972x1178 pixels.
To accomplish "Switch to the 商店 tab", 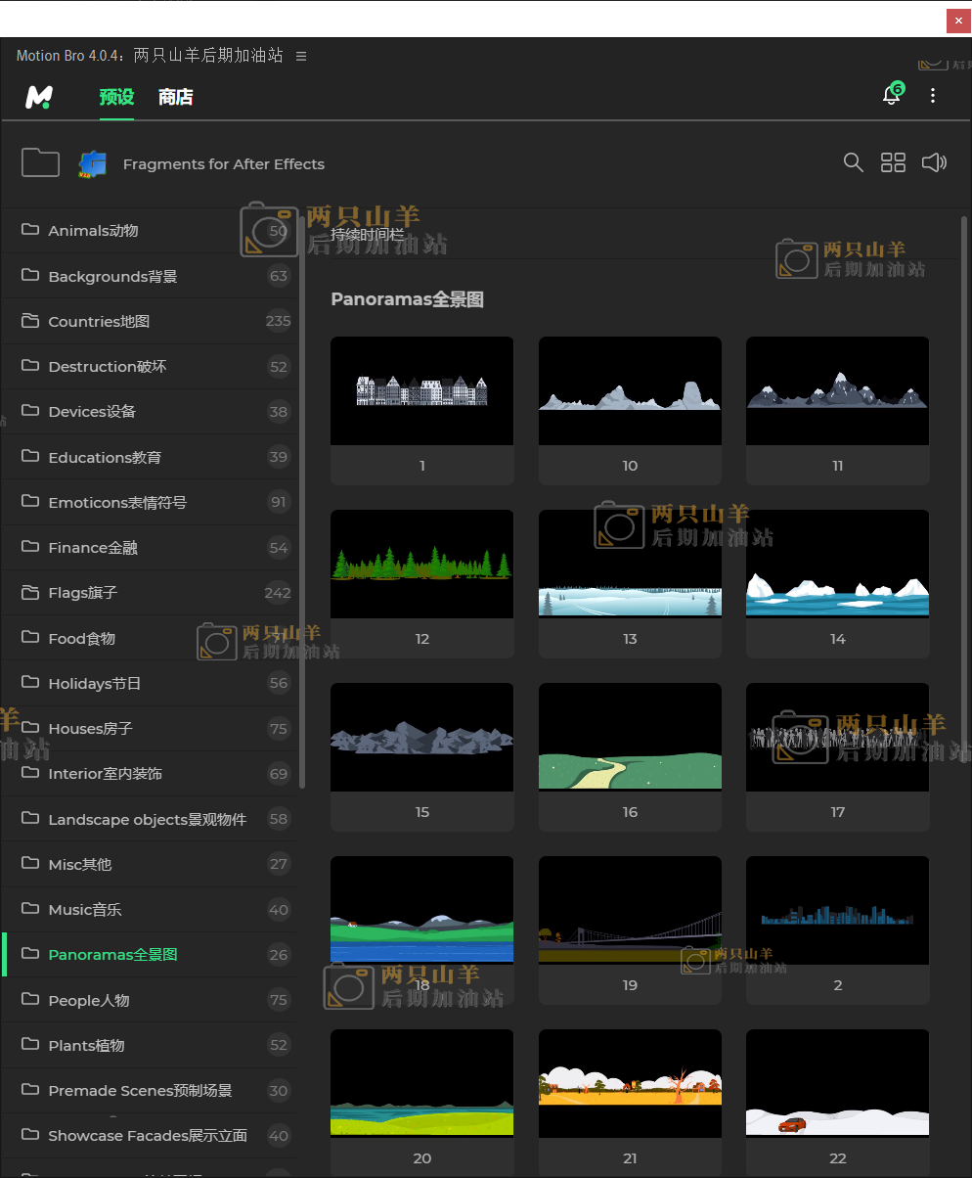I will 176,97.
